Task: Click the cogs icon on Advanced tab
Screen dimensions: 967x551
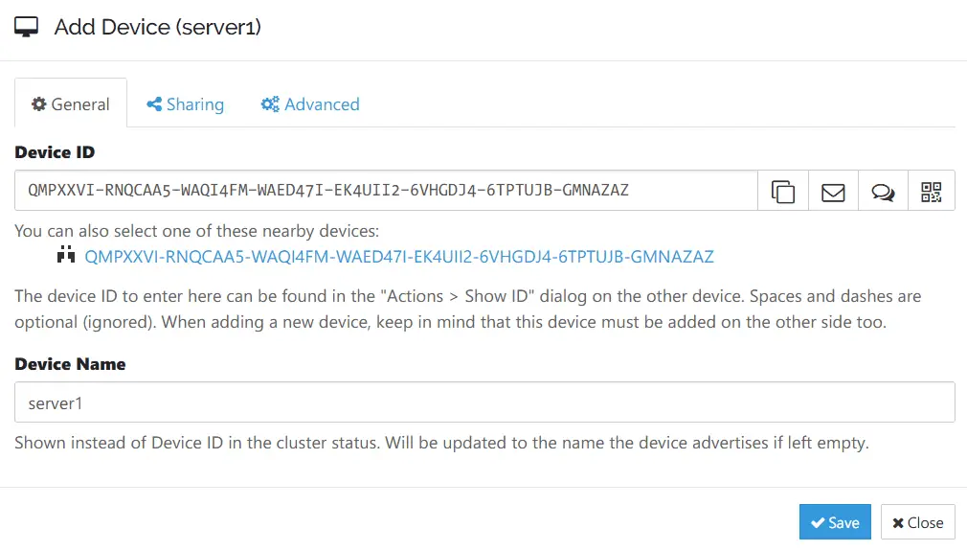Action: [270, 104]
